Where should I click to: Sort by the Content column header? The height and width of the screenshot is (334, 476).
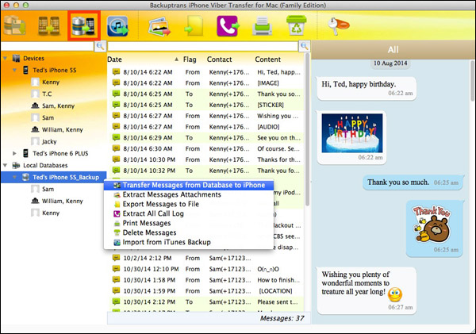point(268,60)
